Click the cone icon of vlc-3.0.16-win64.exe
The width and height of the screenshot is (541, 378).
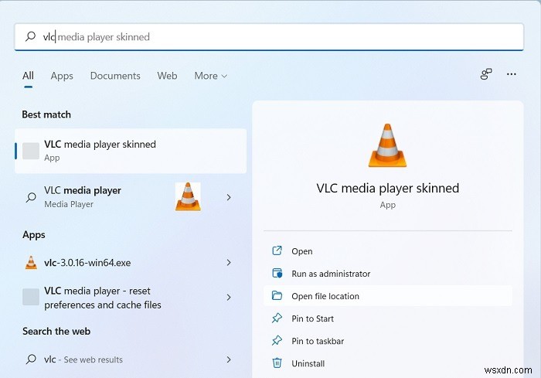(x=31, y=263)
